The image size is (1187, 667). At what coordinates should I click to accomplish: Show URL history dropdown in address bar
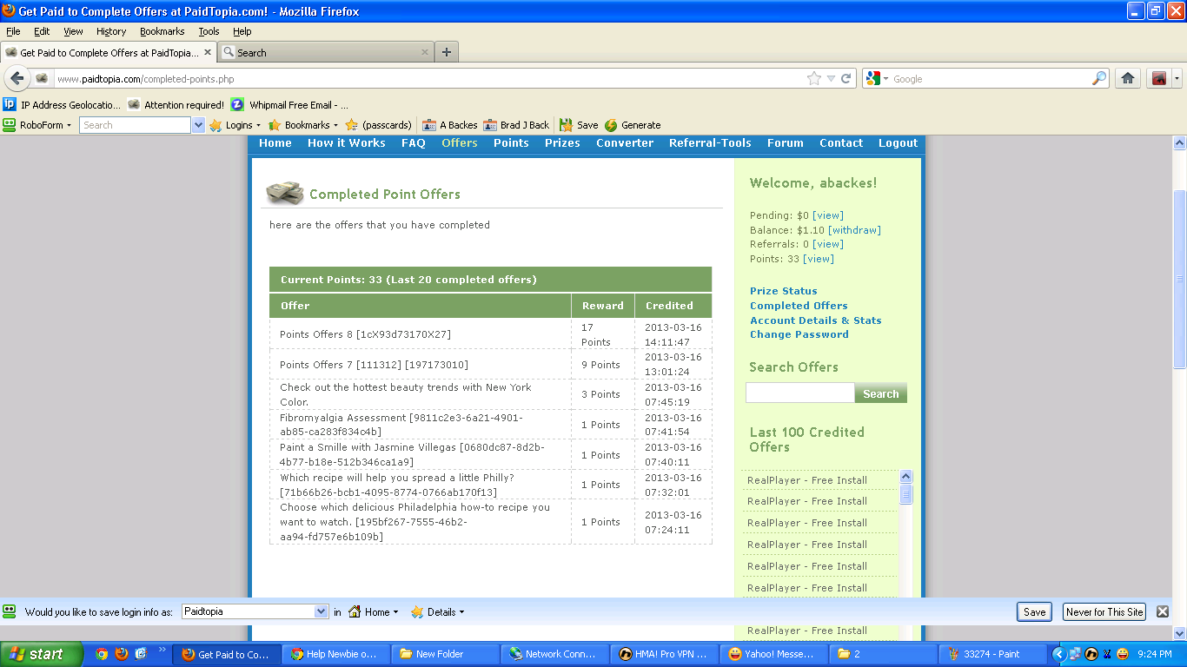[831, 78]
